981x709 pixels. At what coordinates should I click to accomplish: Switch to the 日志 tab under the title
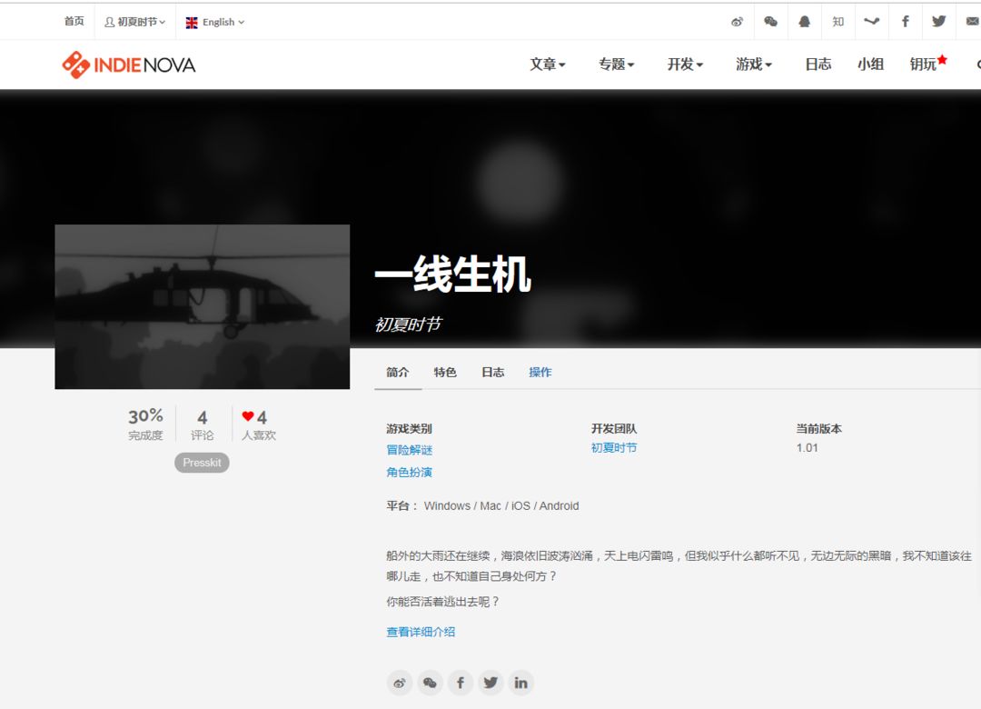coord(493,372)
